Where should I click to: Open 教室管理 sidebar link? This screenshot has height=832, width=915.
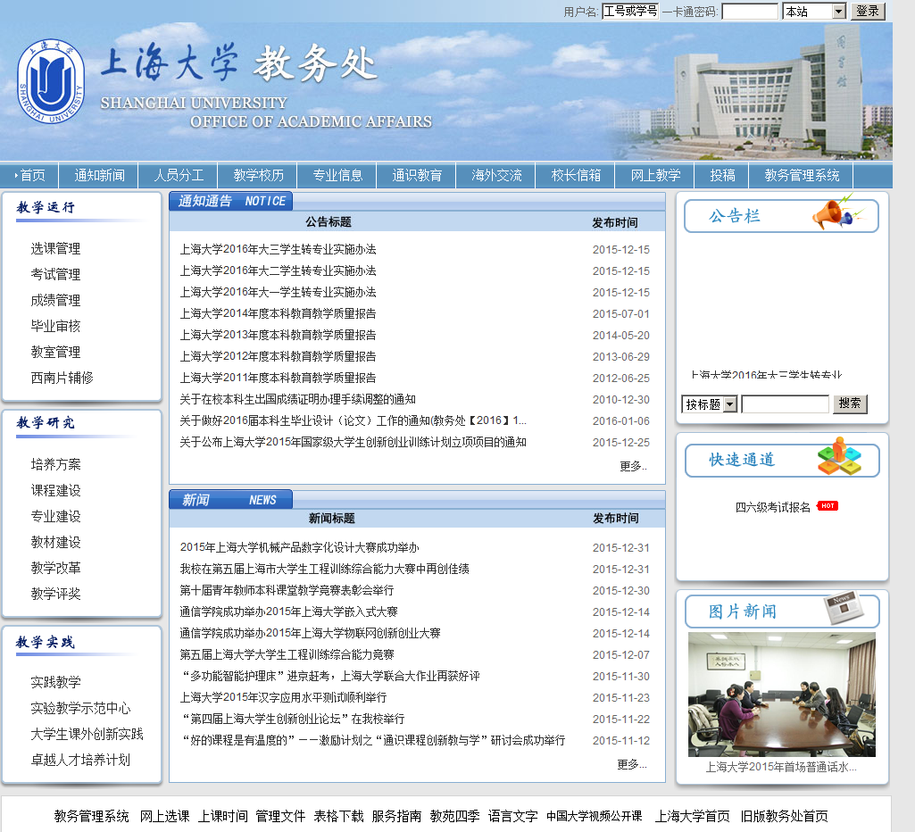pyautogui.click(x=55, y=352)
